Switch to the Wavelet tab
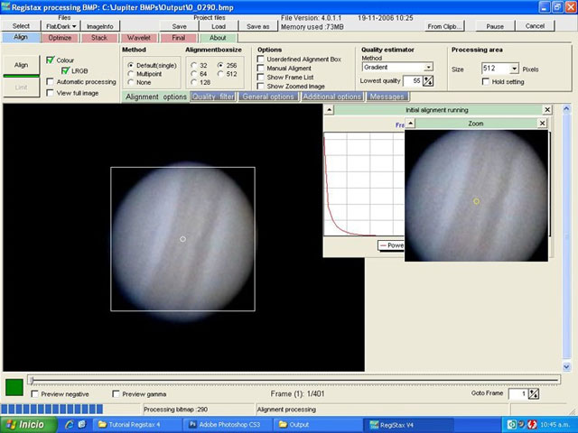 (x=138, y=38)
